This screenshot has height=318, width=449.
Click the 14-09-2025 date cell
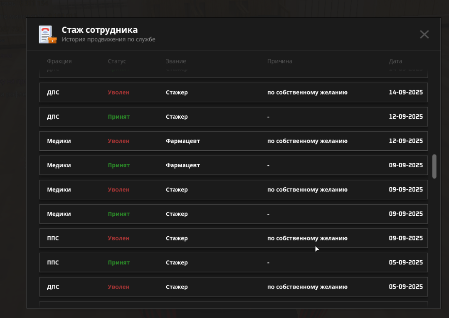pos(405,92)
